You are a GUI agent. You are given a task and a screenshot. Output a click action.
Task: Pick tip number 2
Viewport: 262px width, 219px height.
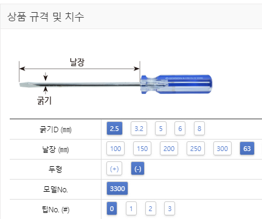click(x=150, y=209)
